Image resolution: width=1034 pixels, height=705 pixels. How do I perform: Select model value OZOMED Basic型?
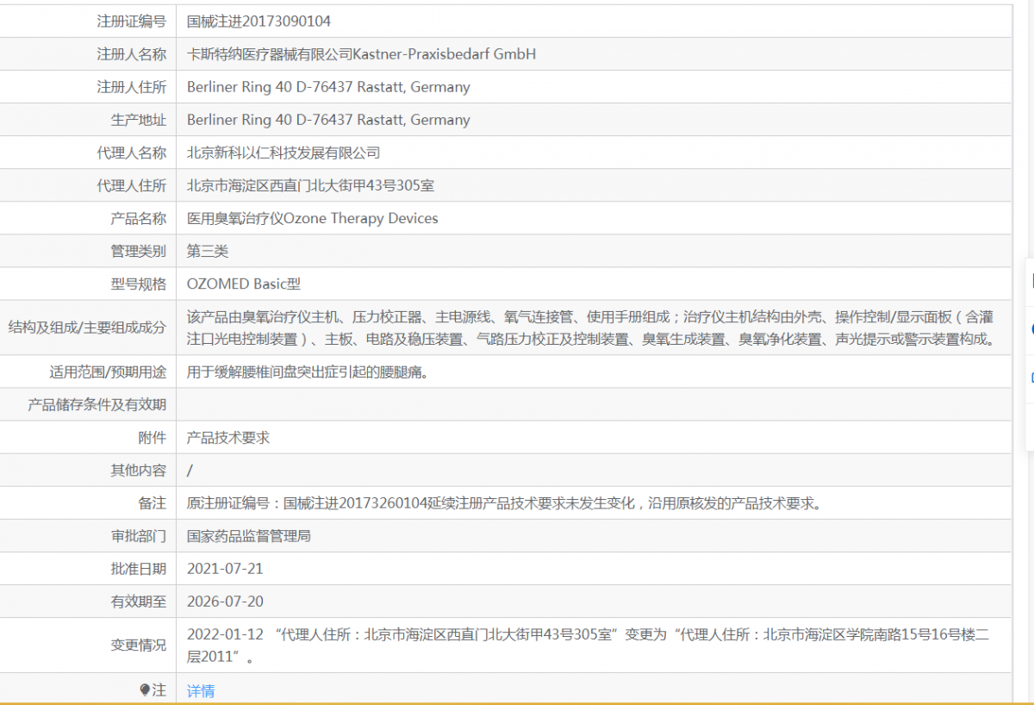tap(244, 284)
